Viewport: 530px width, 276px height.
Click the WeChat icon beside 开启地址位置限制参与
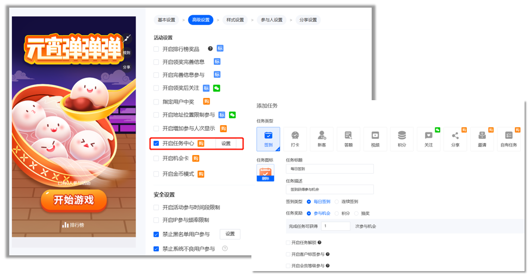pyautogui.click(x=232, y=115)
